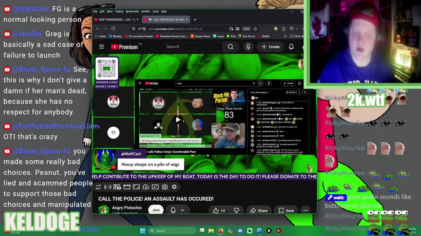Play the embedded video in the stream

[178, 120]
